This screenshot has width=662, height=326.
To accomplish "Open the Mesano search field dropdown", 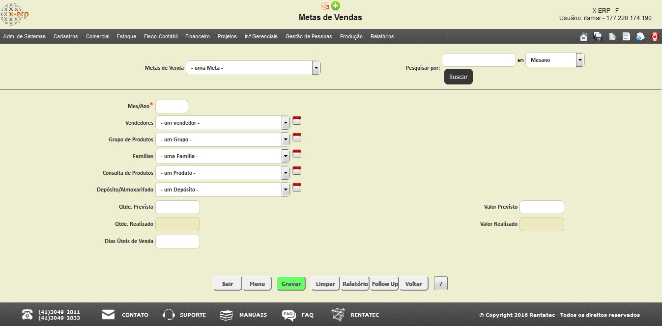I will 555,60.
